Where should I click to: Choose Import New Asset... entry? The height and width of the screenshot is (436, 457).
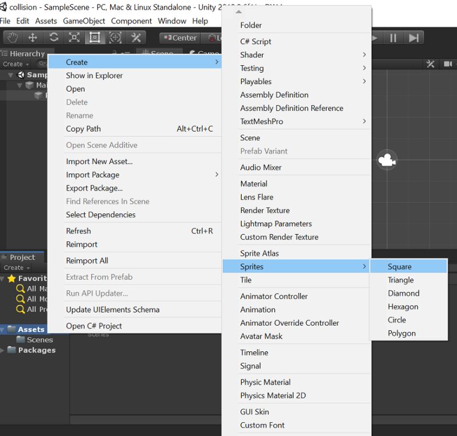coord(135,161)
